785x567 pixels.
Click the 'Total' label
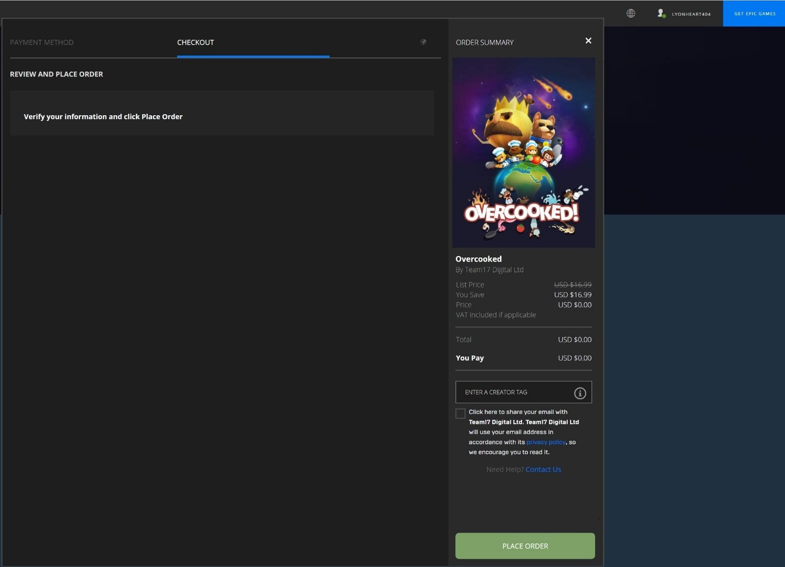(x=463, y=339)
